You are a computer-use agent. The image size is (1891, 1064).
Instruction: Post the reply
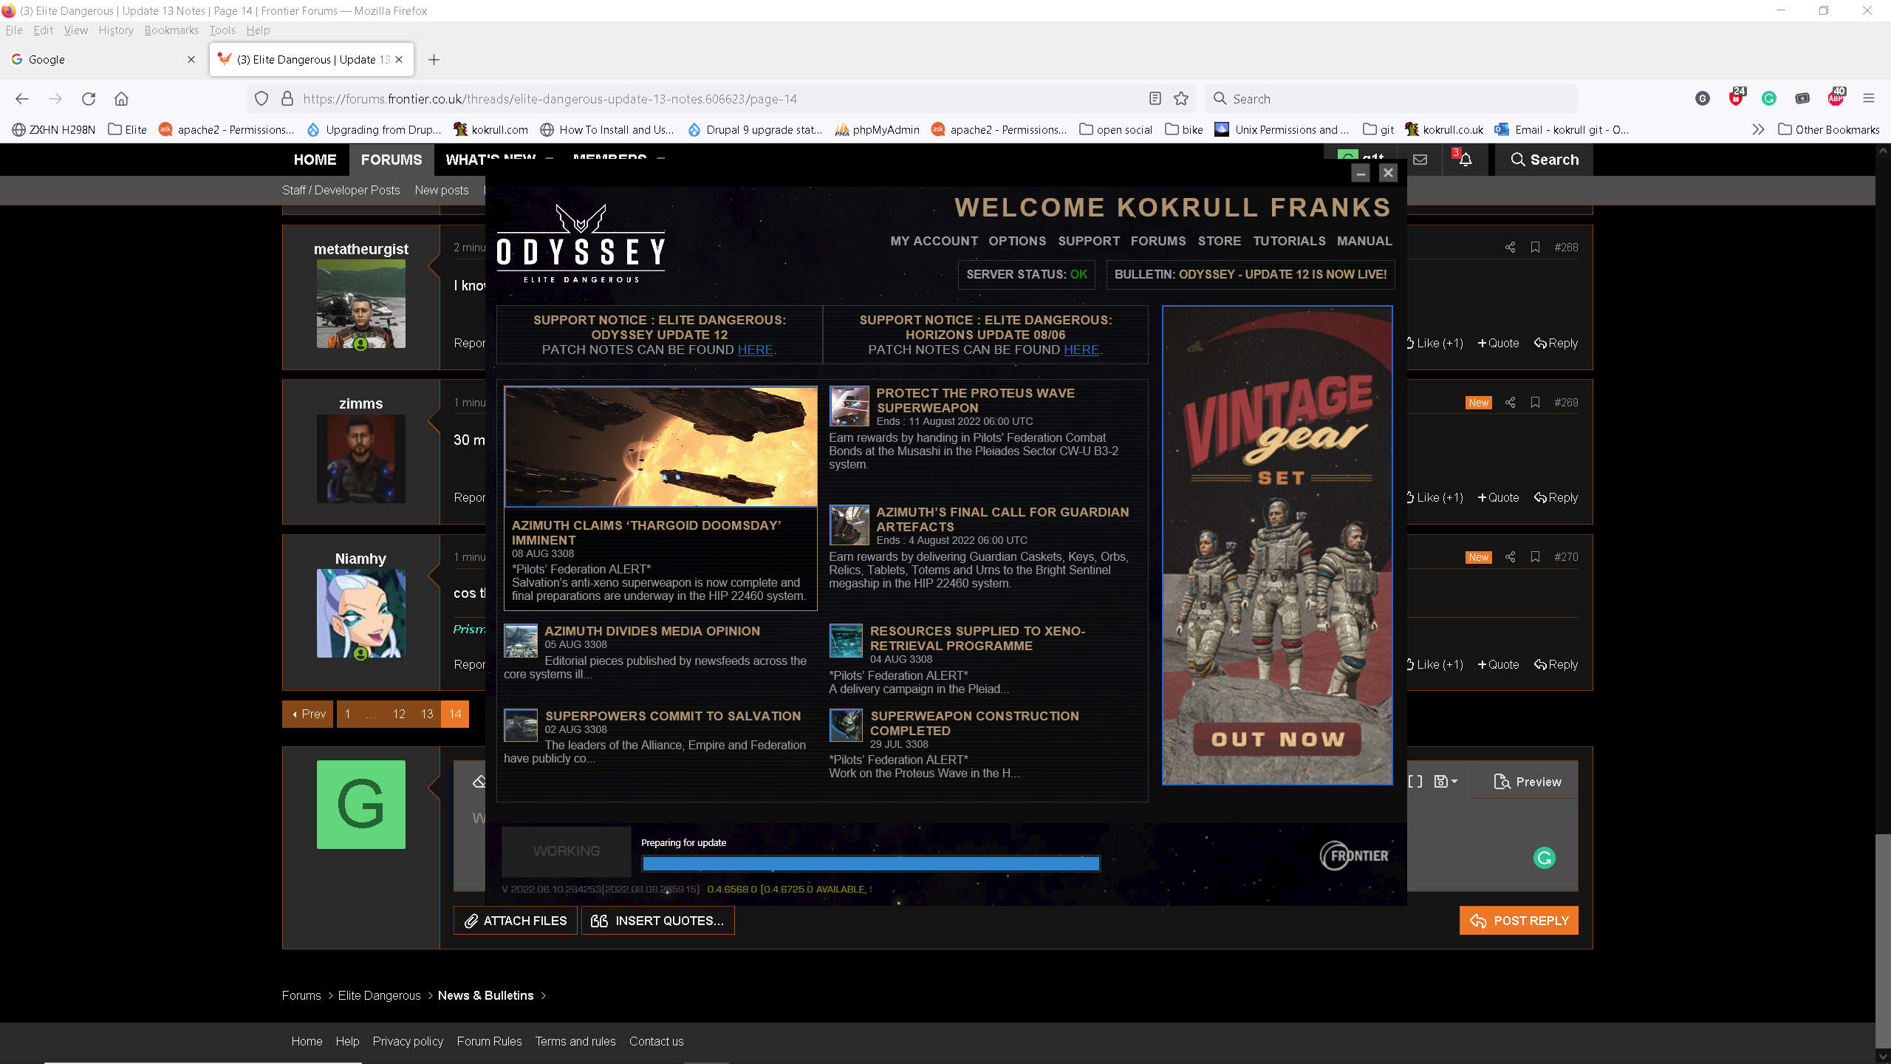[1519, 921]
